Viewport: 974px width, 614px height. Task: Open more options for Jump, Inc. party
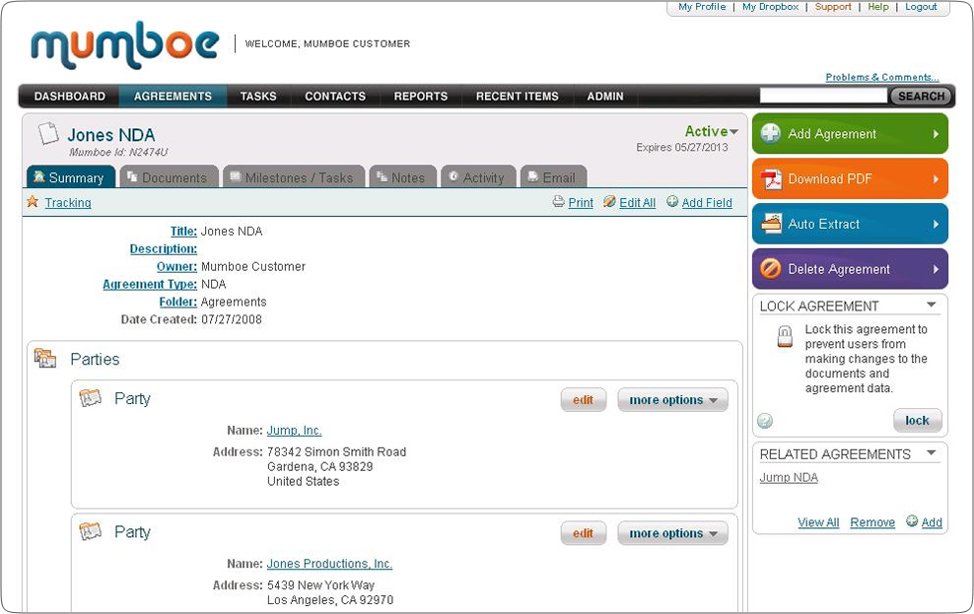pyautogui.click(x=672, y=400)
